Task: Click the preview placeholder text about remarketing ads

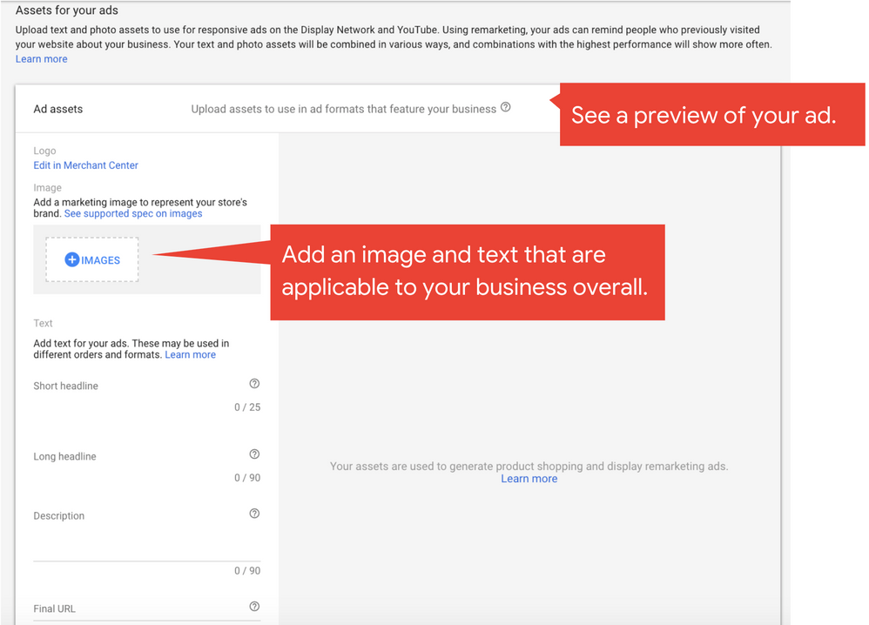Action: coord(529,467)
